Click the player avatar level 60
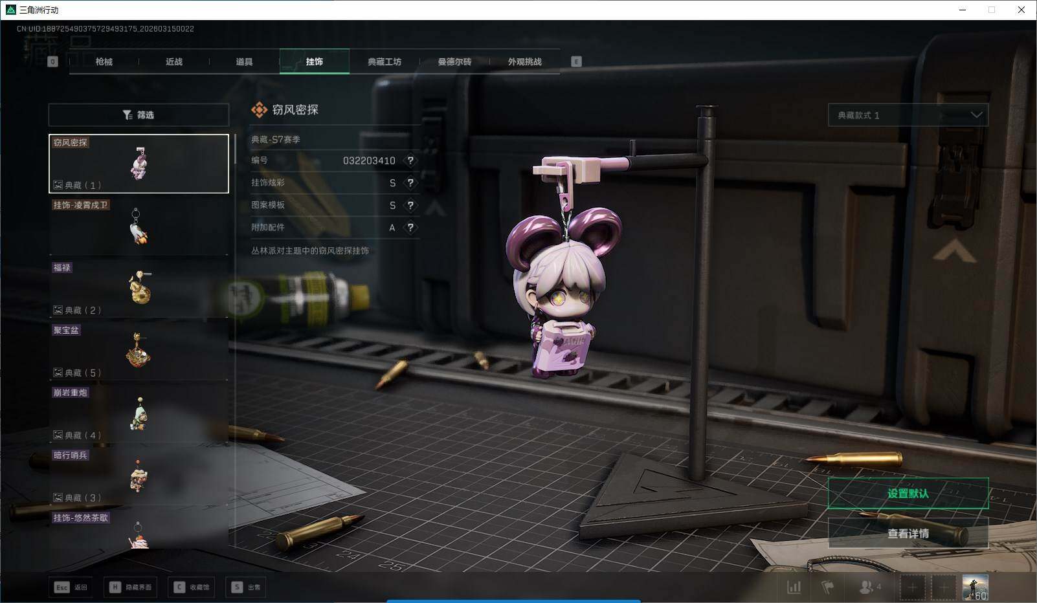 pos(975,587)
